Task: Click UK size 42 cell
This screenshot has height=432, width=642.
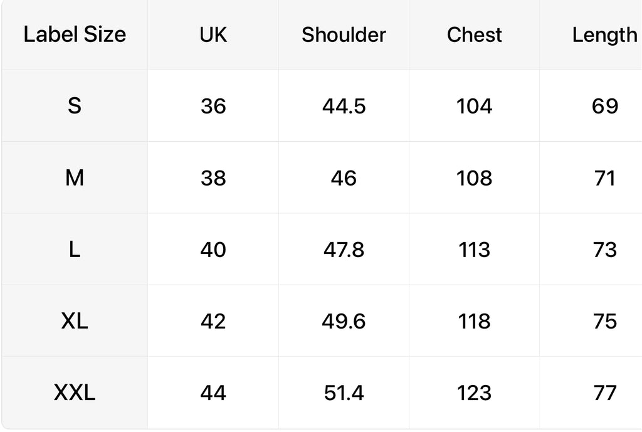Action: (213, 321)
